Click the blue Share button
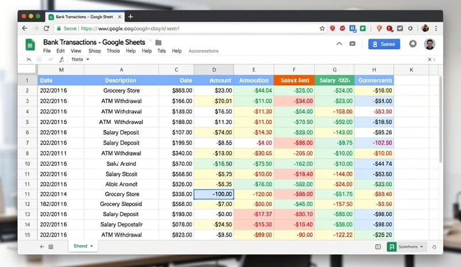The image size is (461, 267). click(384, 44)
